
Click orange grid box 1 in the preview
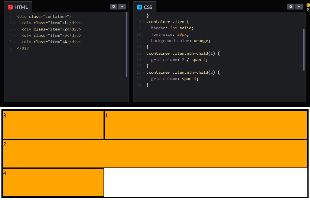(206, 125)
